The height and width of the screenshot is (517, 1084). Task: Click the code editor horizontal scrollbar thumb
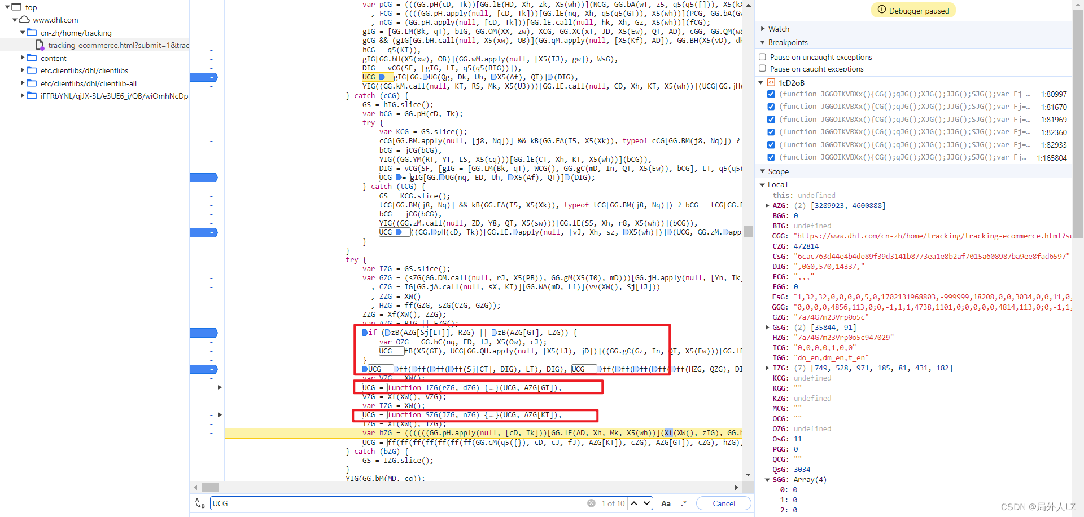(210, 487)
